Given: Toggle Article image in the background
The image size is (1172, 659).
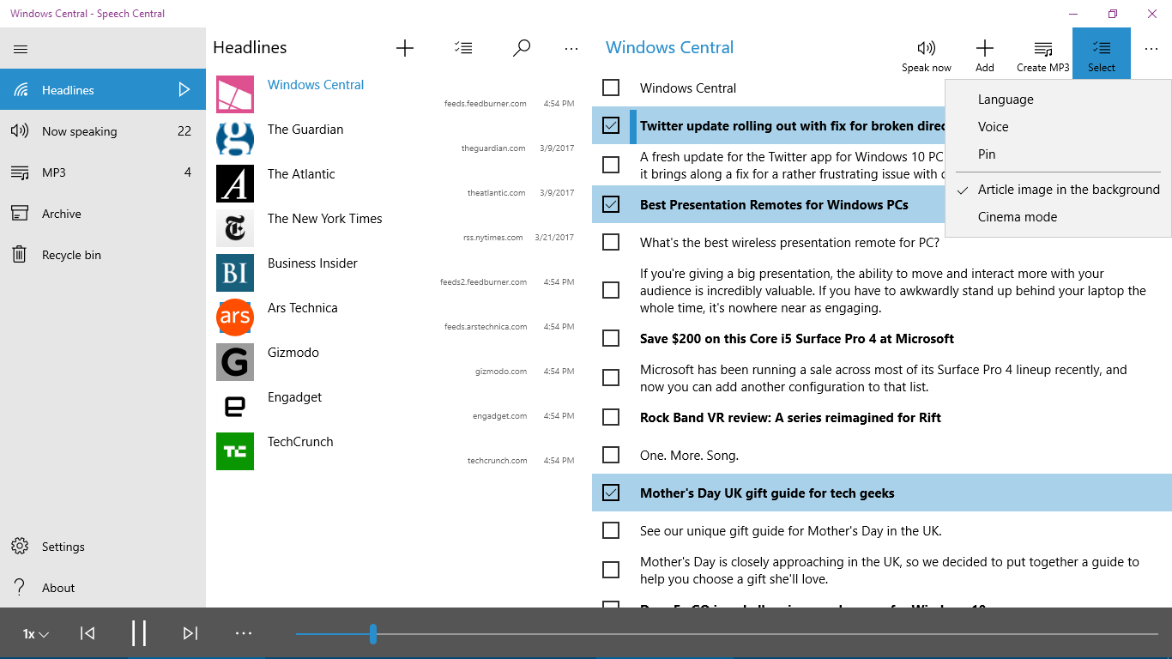Looking at the screenshot, I should tap(1058, 190).
